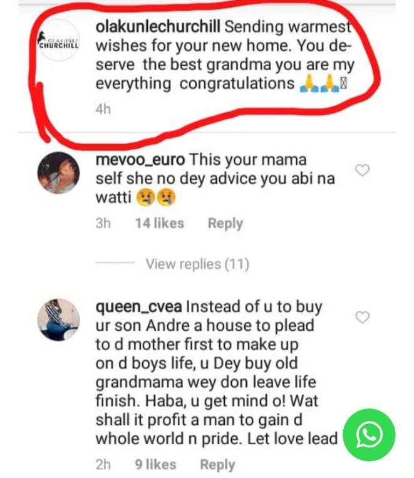The image size is (414, 478).
Task: Click the 2h timestamp under queen_cvea's comment
Action: (x=103, y=465)
